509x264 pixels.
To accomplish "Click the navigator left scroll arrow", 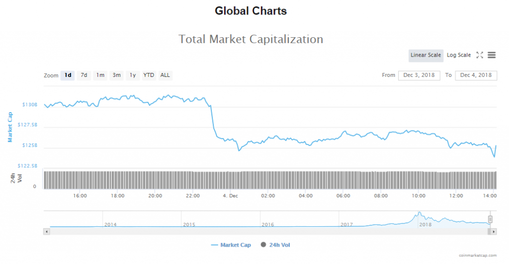I will (47, 231).
